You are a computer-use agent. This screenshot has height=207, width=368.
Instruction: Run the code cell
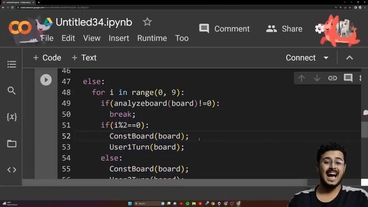point(46,80)
